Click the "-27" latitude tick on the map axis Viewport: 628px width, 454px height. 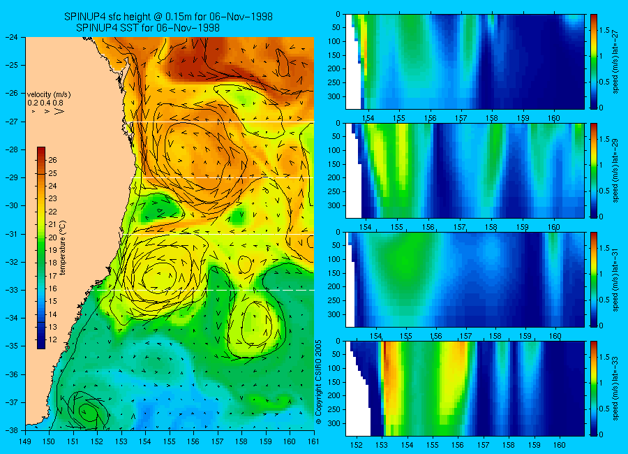click(12, 122)
